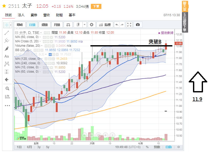Hide the MA (10, close, 0) line
The height and width of the screenshot is (154, 213).
pos(44,68)
